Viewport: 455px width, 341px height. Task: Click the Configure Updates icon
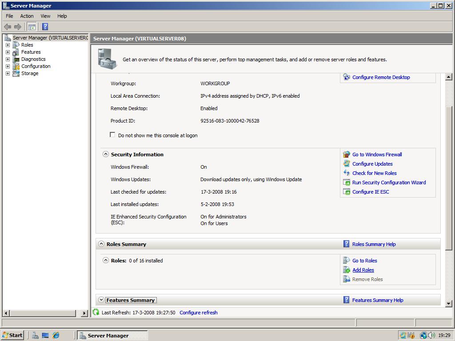pos(347,163)
